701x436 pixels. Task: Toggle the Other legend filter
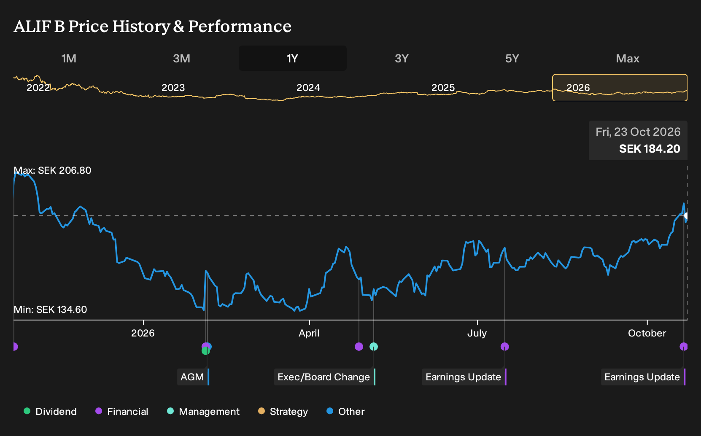tap(345, 412)
